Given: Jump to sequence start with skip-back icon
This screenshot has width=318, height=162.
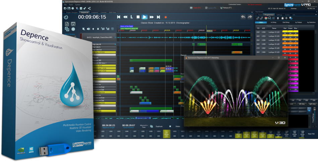Looking at the screenshot, I should [118, 17].
